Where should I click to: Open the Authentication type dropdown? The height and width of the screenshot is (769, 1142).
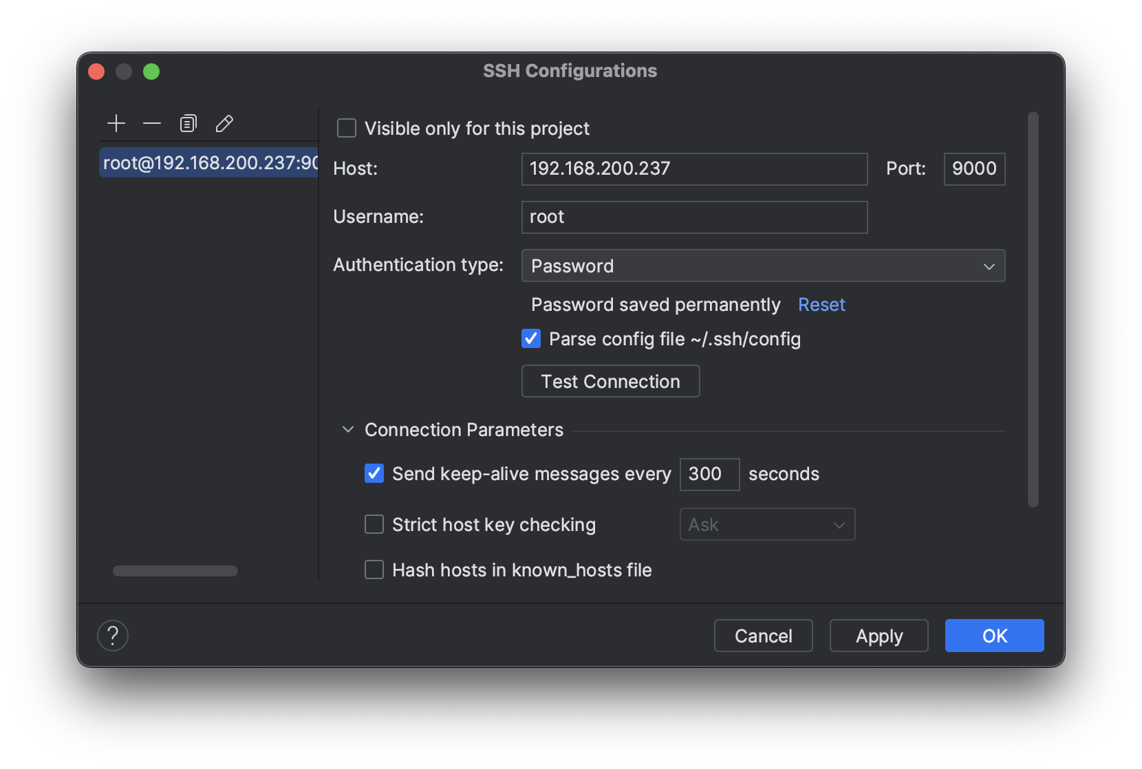(763, 266)
